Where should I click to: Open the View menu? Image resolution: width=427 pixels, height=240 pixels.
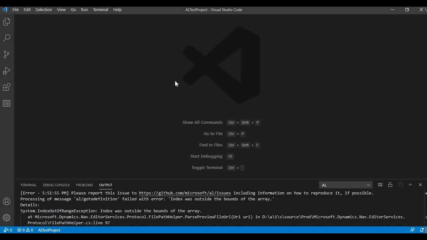click(x=61, y=10)
